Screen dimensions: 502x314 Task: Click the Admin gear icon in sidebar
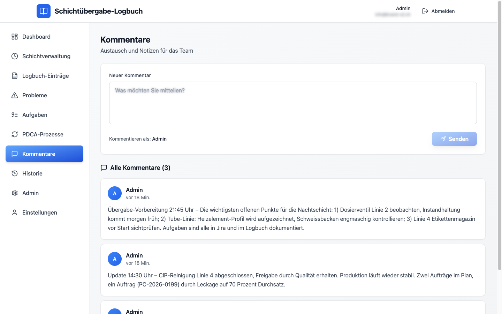[x=15, y=193]
